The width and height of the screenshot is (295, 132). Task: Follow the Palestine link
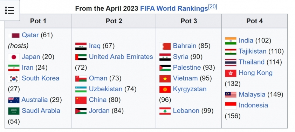[x=187, y=68]
